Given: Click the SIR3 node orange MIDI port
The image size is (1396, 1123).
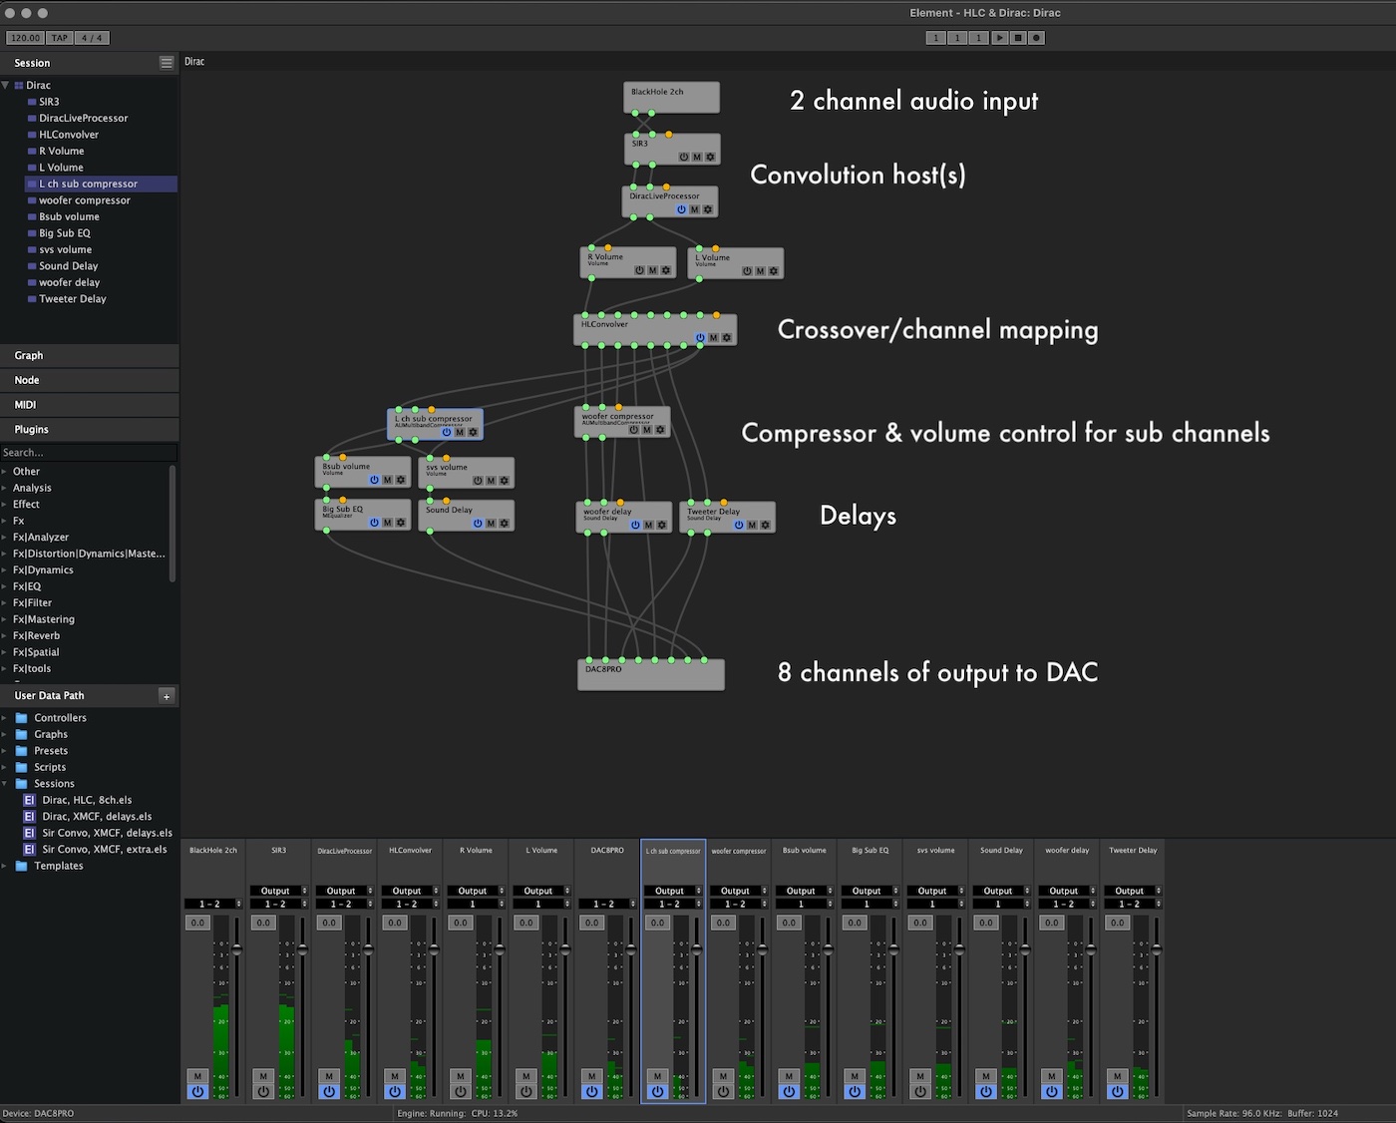Looking at the screenshot, I should coord(669,135).
